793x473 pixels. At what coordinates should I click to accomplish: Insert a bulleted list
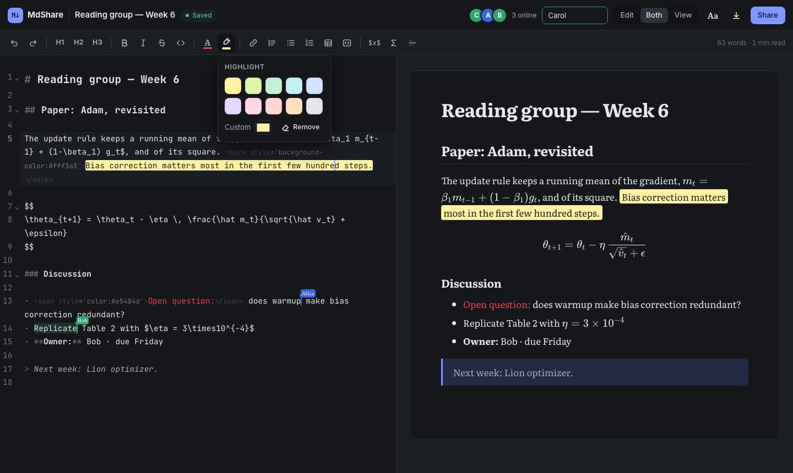(x=291, y=43)
